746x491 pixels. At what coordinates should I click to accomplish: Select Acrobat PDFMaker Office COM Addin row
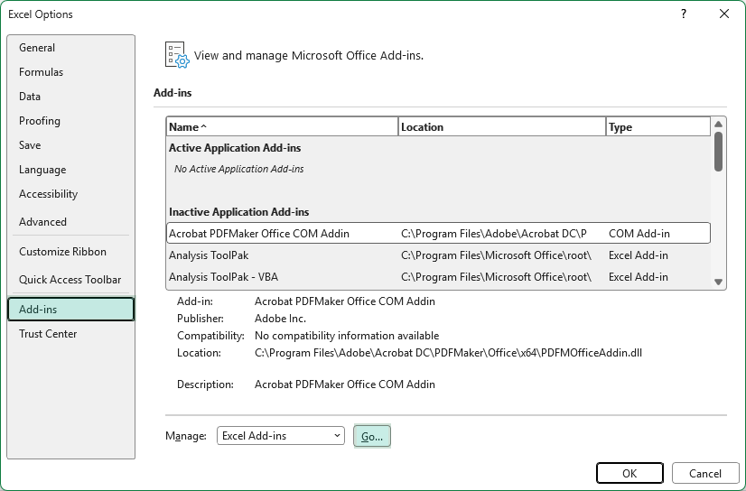(x=438, y=234)
